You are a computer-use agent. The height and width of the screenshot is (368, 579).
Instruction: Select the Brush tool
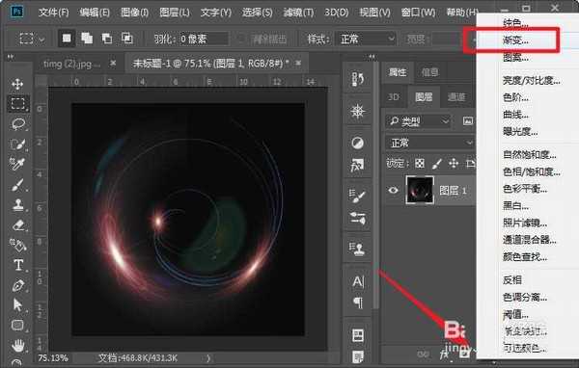17,185
